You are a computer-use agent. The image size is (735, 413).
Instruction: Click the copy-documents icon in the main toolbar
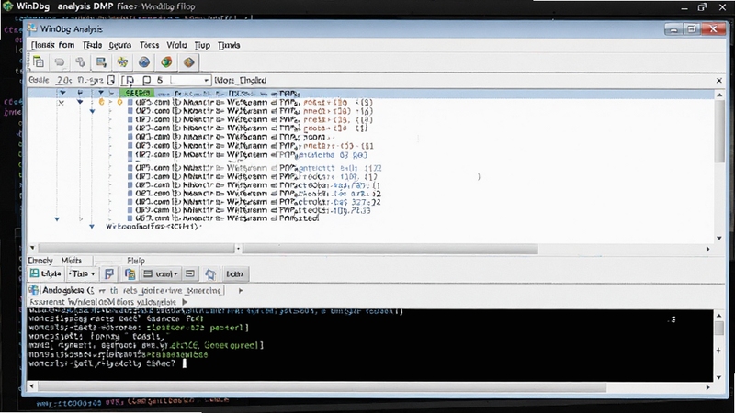point(38,62)
